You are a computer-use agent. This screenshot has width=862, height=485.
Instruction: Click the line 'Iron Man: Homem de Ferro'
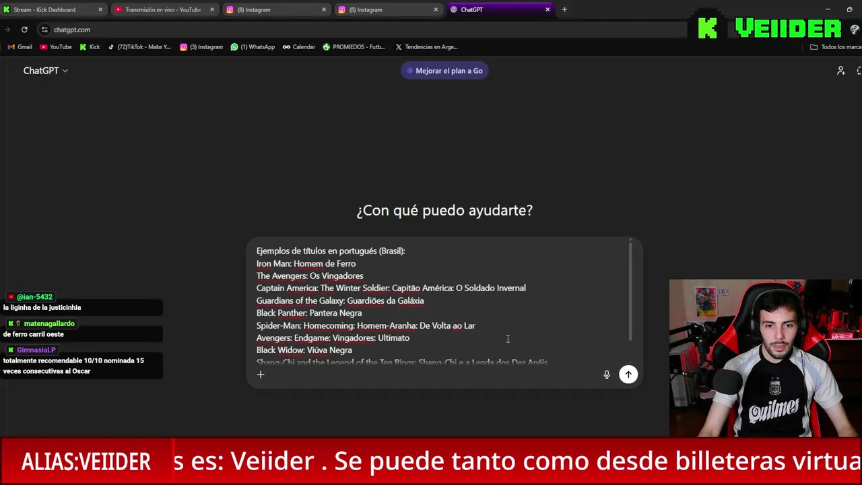coord(306,263)
